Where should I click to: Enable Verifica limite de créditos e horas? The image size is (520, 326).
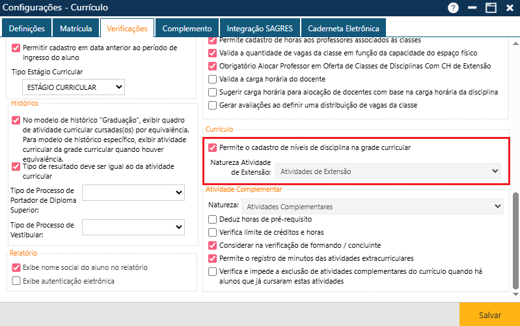(x=212, y=232)
